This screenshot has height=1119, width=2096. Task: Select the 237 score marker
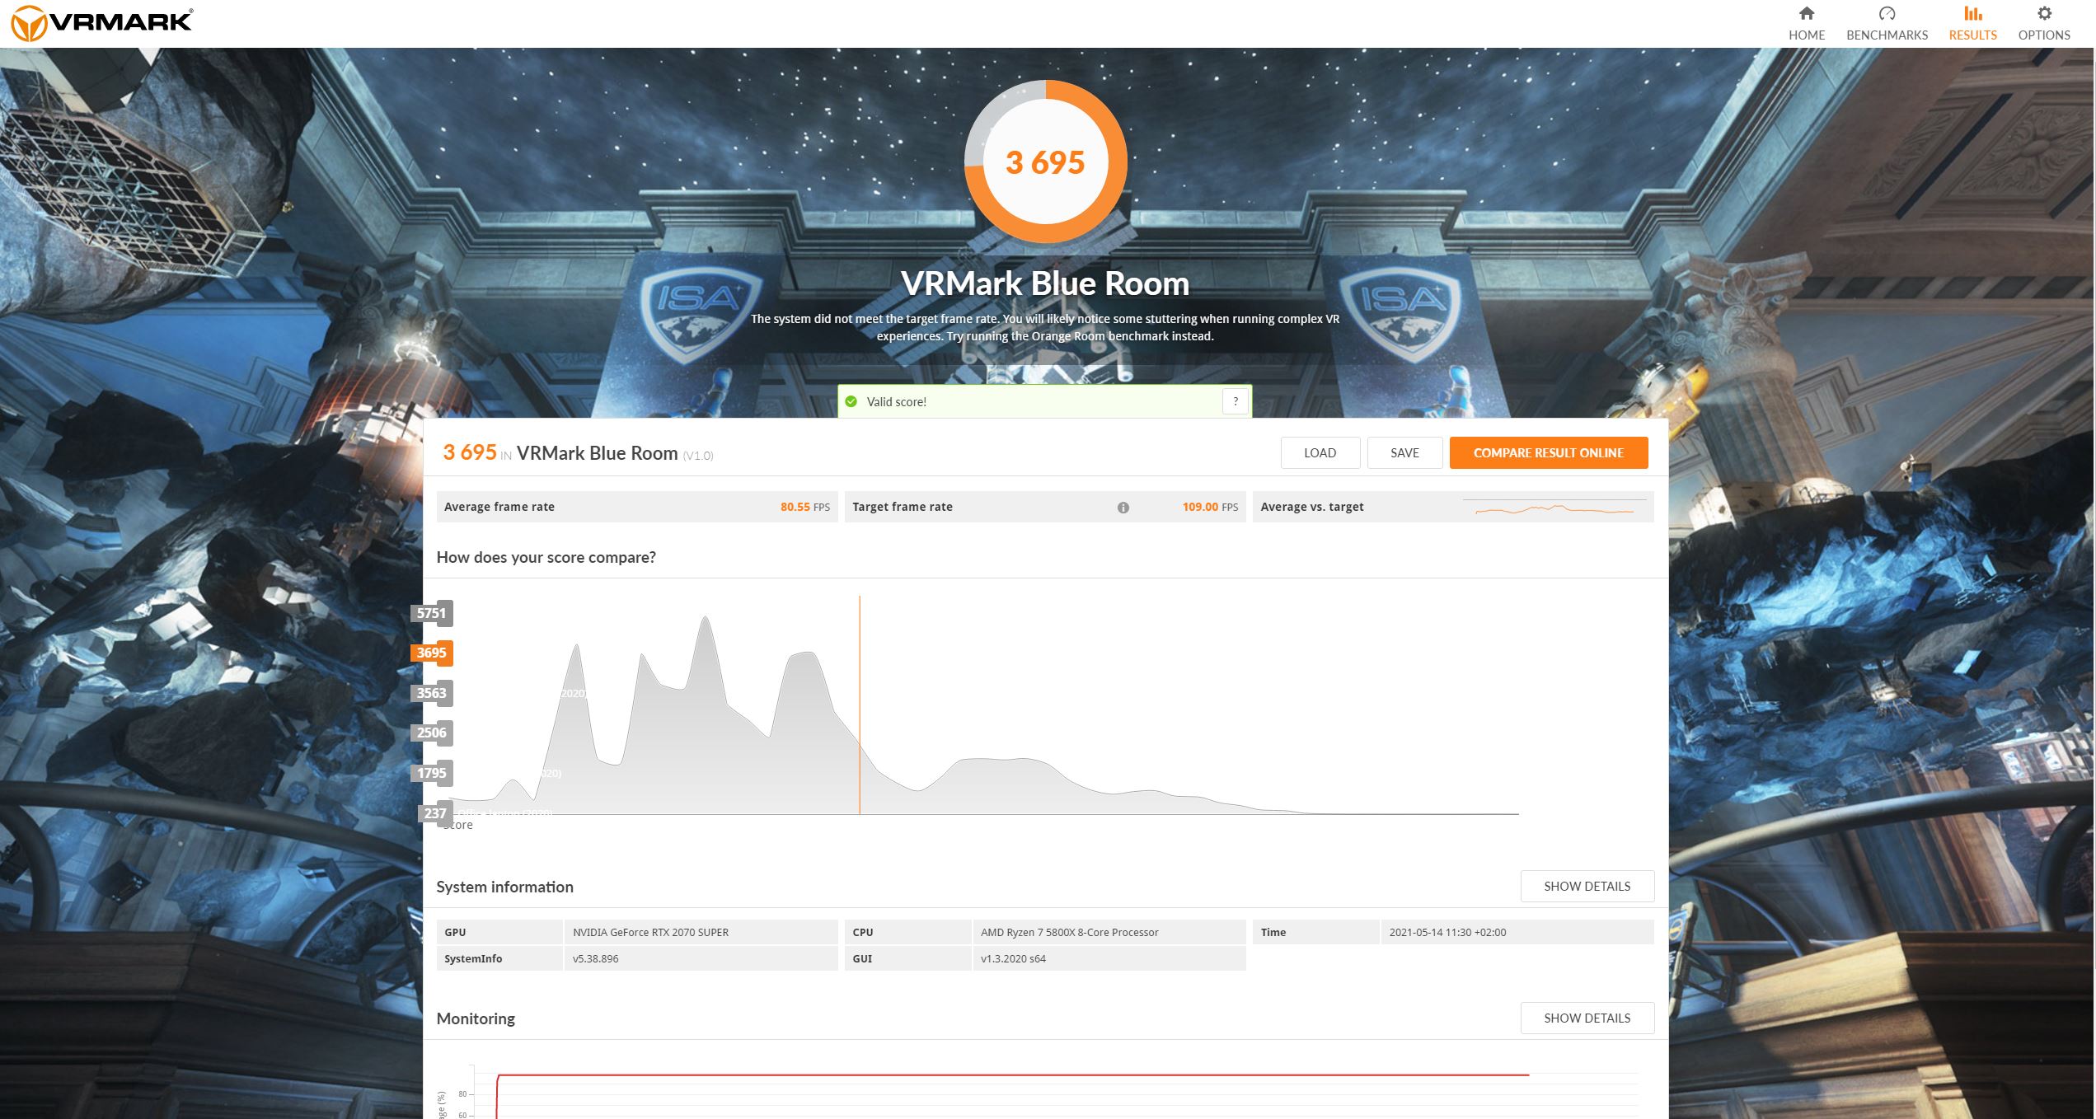click(x=435, y=813)
